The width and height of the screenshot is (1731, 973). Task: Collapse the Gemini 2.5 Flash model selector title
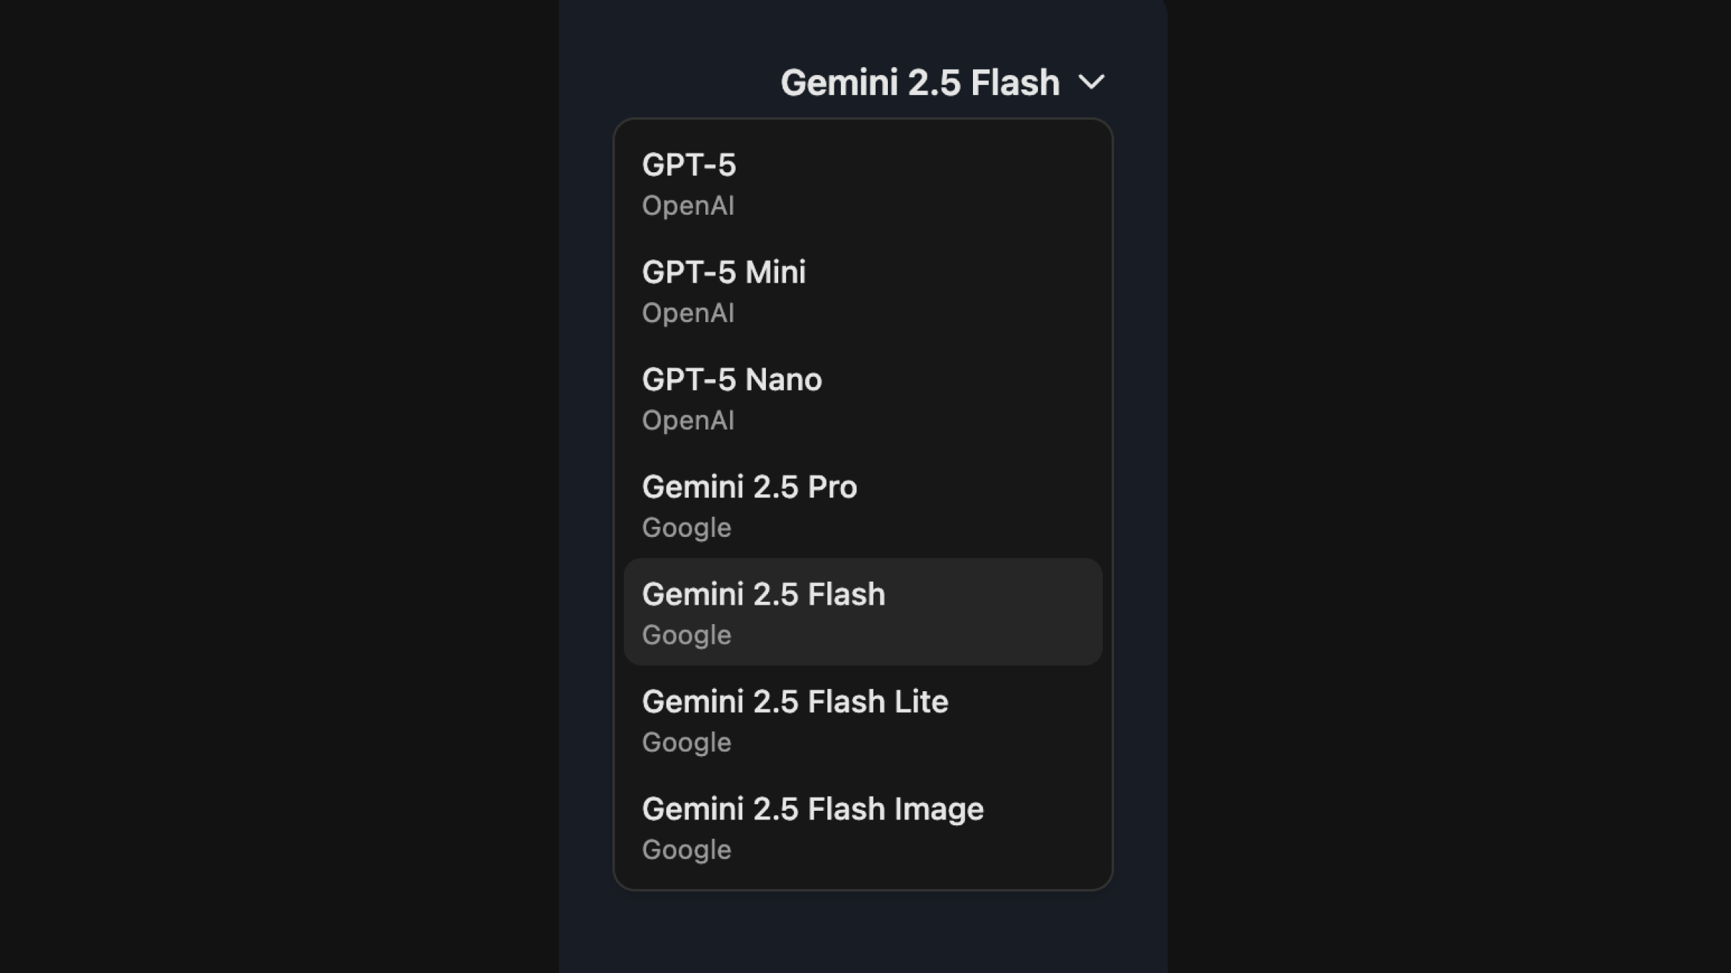click(x=920, y=82)
